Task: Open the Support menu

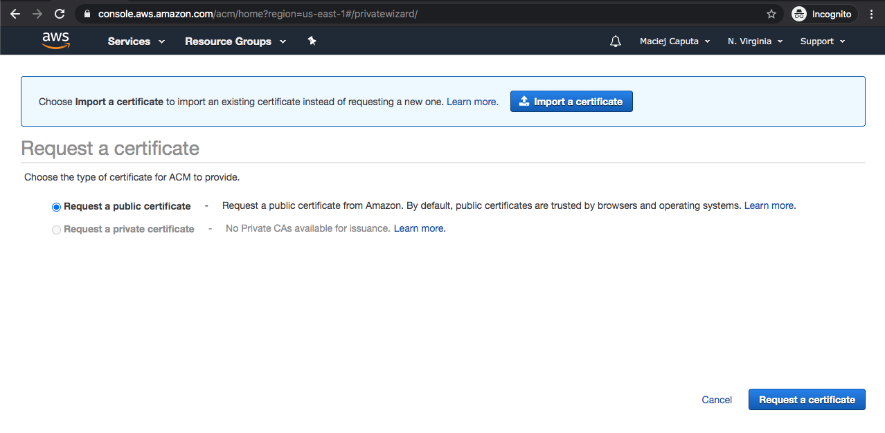Action: pos(822,42)
